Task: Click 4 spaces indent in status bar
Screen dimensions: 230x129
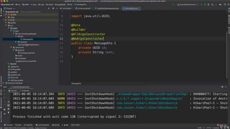Action: (216, 128)
